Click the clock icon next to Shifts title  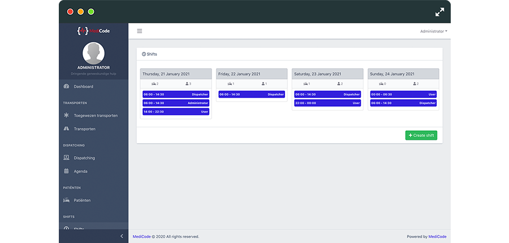[144, 54]
